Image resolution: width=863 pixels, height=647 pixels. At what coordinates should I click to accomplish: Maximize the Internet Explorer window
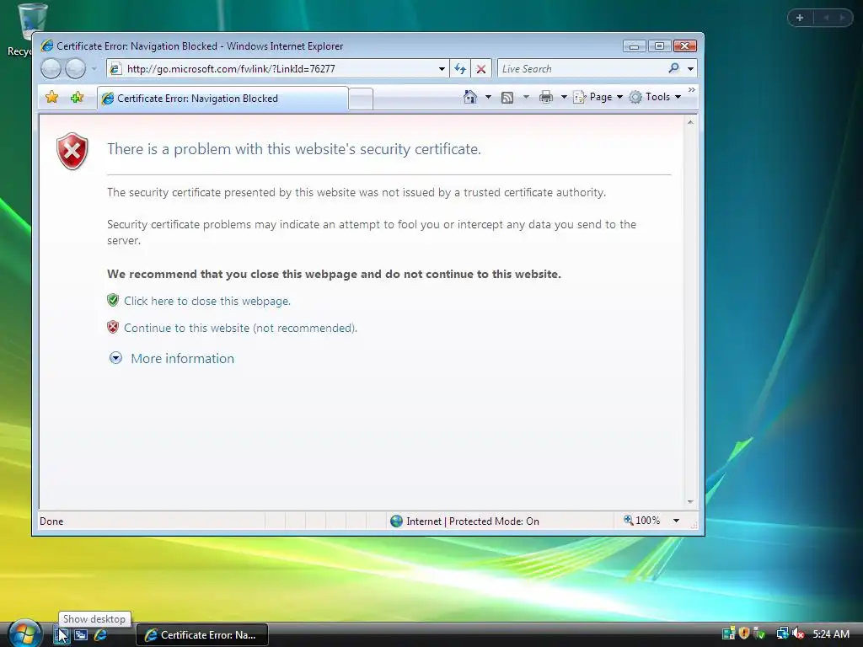(659, 46)
